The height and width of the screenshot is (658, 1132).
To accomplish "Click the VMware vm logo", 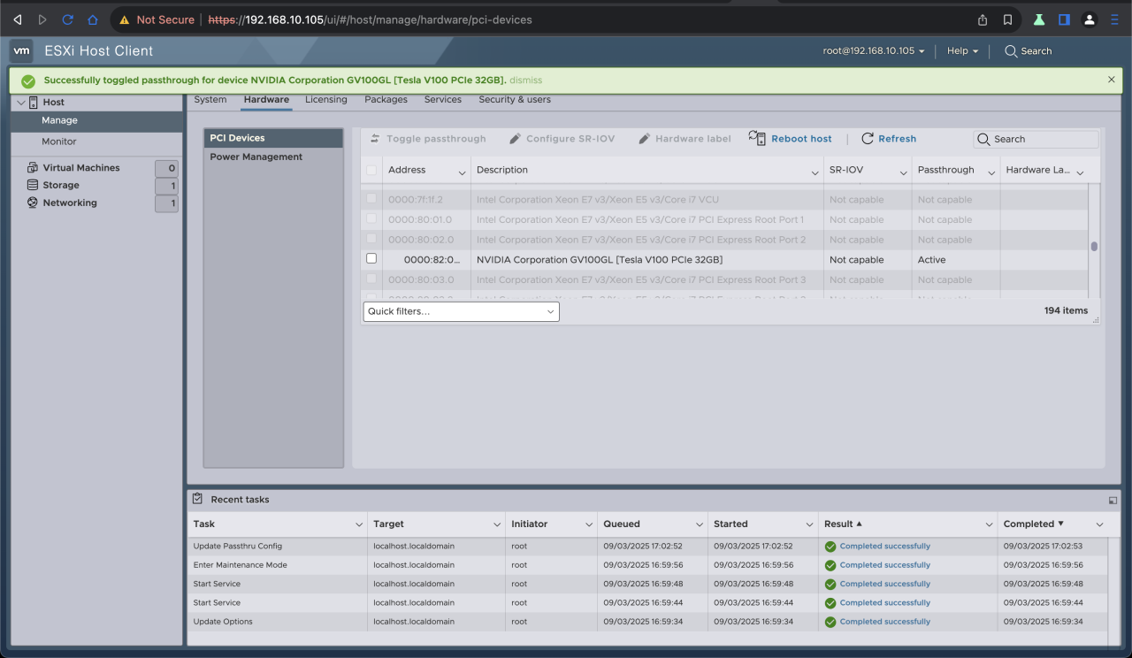I will click(22, 50).
